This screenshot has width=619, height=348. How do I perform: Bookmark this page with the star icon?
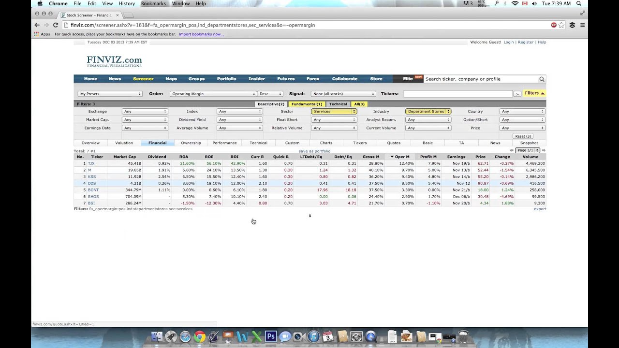pos(561,25)
